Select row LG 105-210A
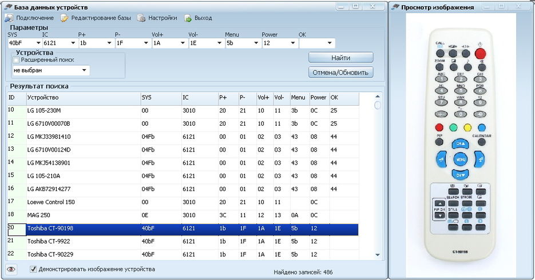The width and height of the screenshot is (535, 280). click(x=183, y=176)
